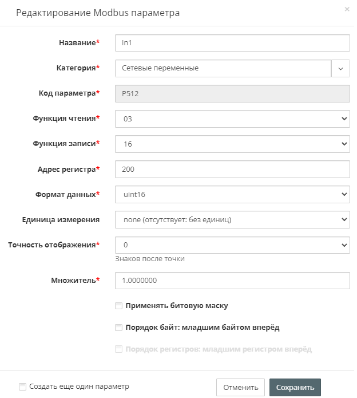Expand the Точность отображения dropdown
Screen dimensions: 357x398
[232, 245]
